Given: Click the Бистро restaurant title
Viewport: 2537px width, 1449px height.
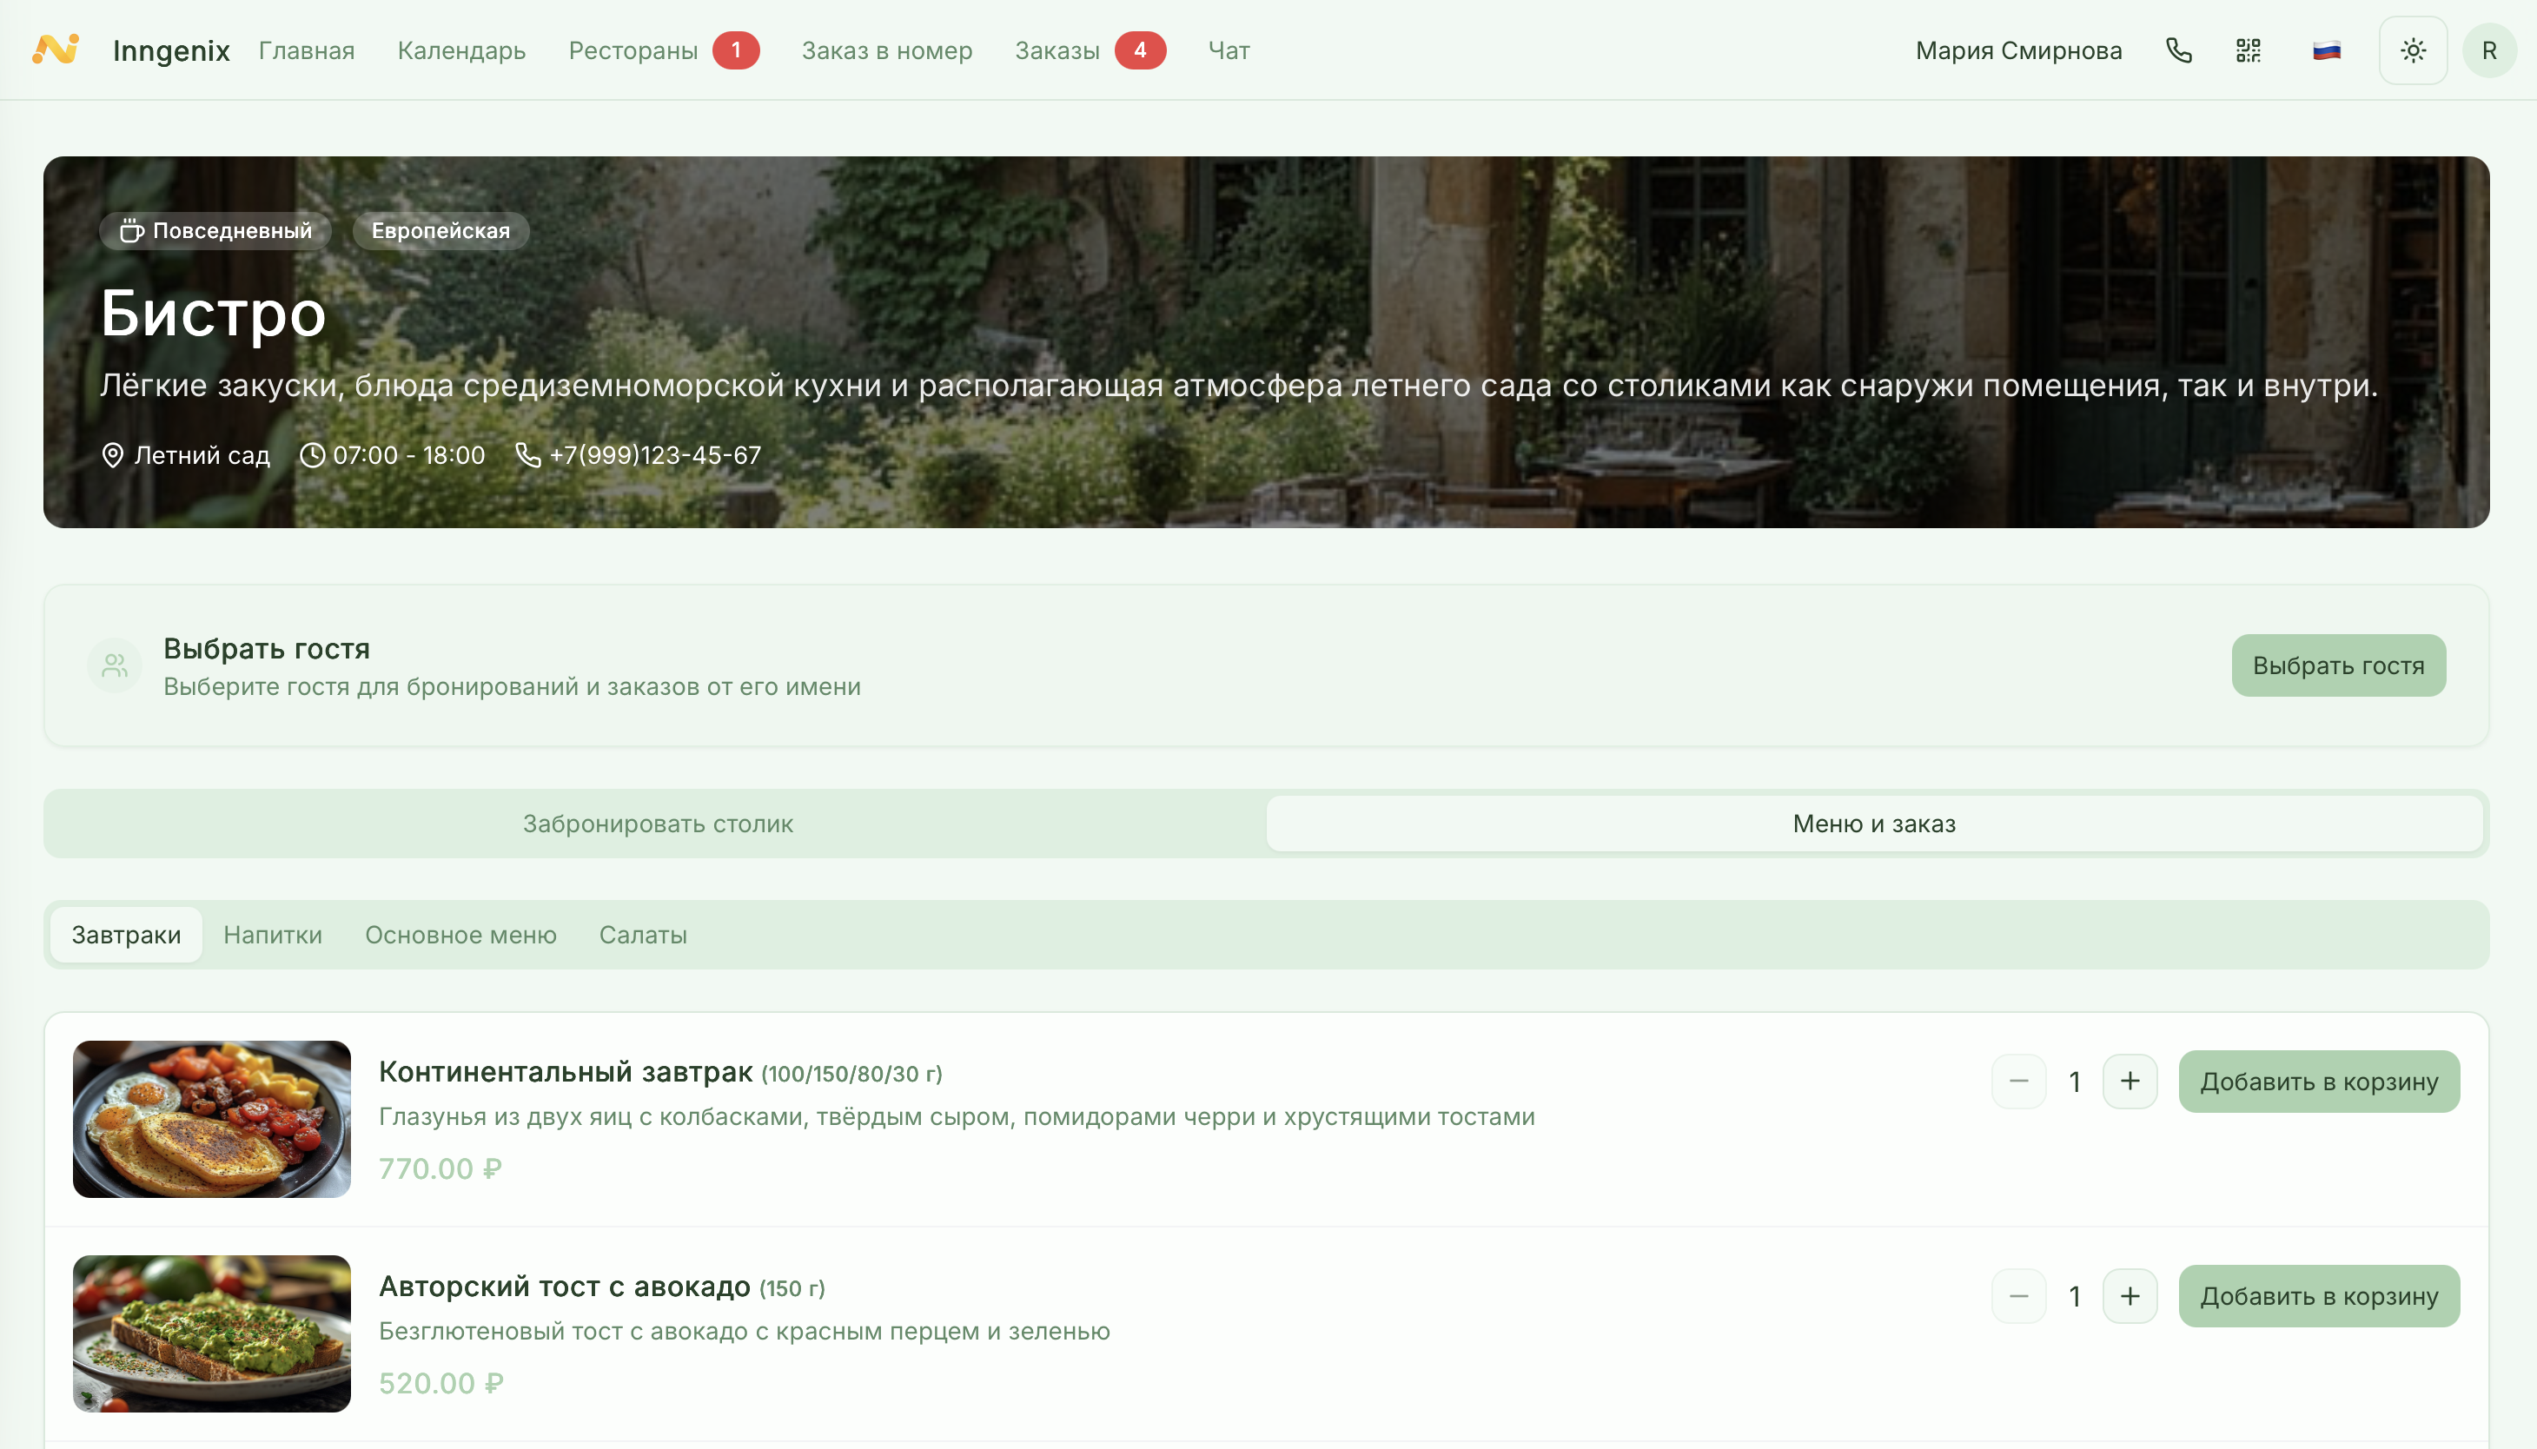Looking at the screenshot, I should click(x=213, y=314).
